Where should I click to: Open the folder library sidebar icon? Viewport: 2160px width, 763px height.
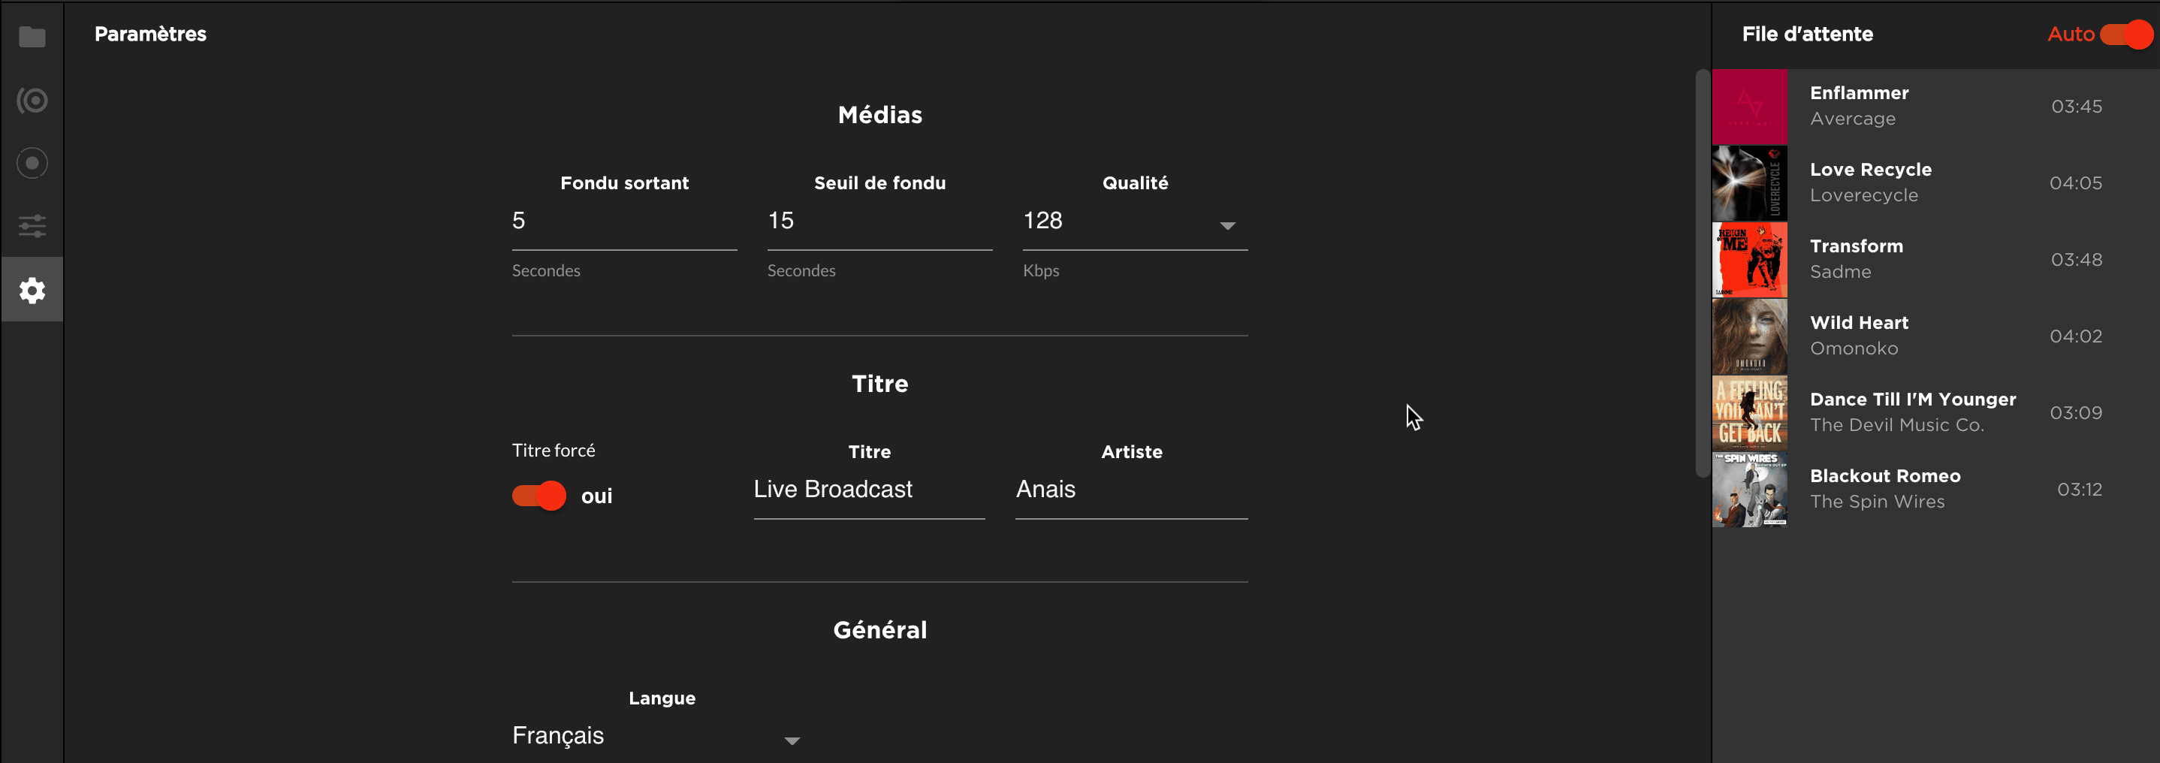32,37
